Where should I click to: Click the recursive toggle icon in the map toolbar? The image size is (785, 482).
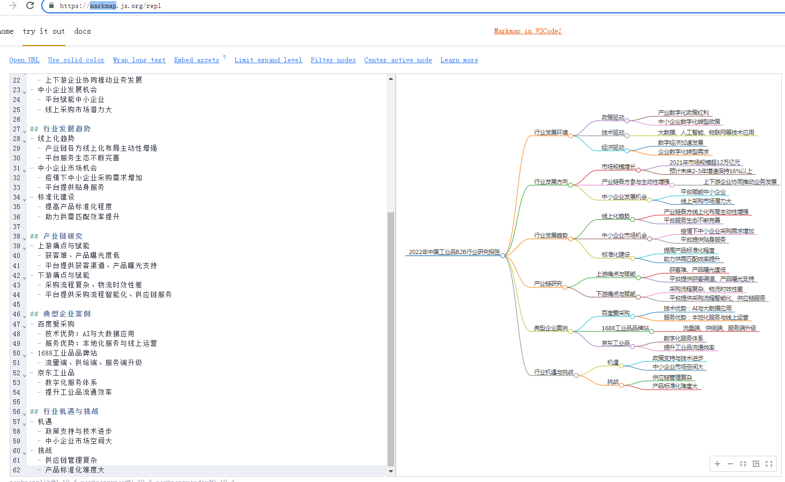(x=756, y=464)
